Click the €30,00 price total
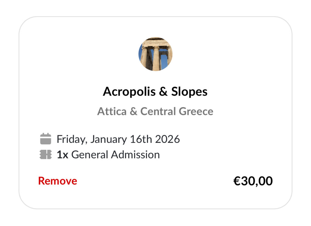 pos(253,181)
